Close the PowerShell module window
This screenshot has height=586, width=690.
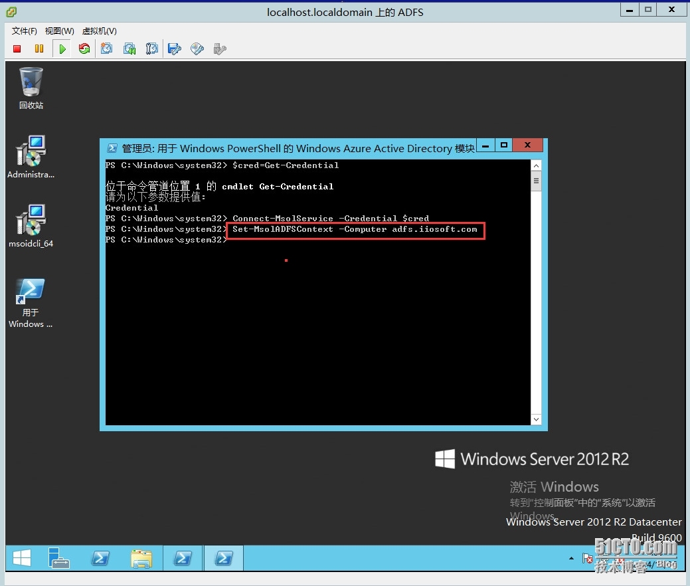pyautogui.click(x=527, y=146)
